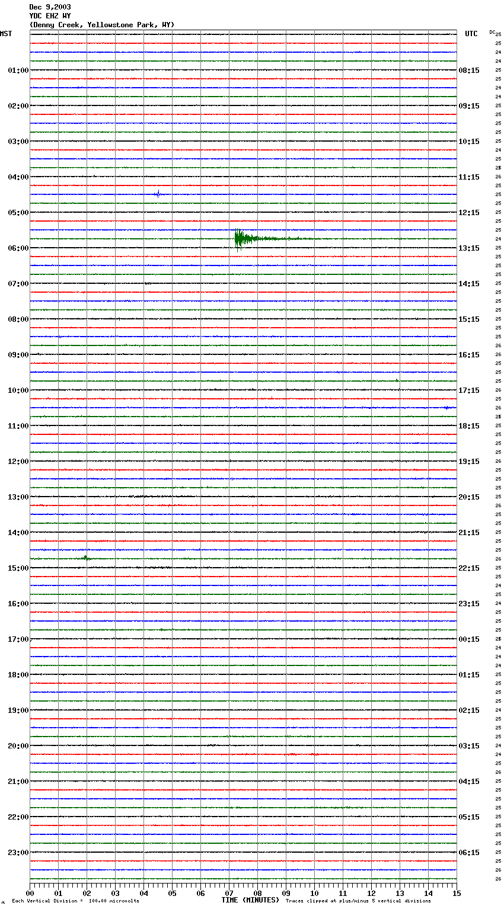Select the 07:00 MST time label

[x=18, y=284]
